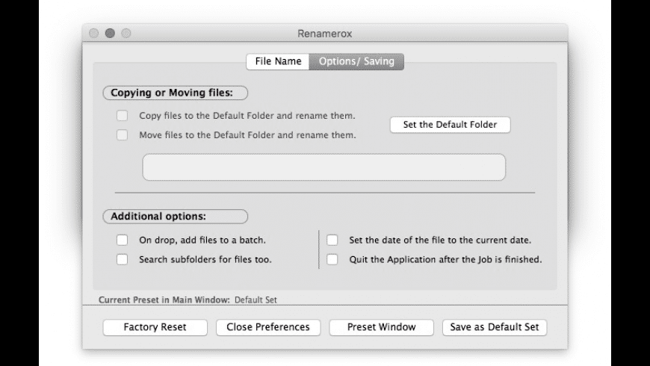Check Search subfolders for files too

click(x=122, y=260)
